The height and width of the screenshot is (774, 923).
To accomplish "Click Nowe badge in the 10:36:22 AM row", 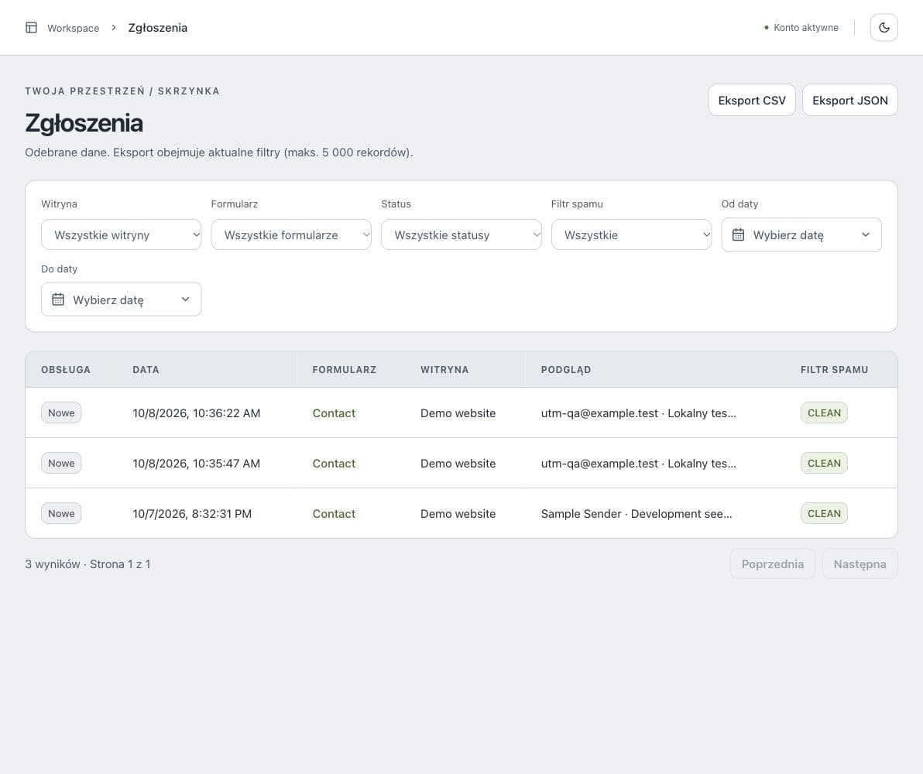I will (61, 413).
